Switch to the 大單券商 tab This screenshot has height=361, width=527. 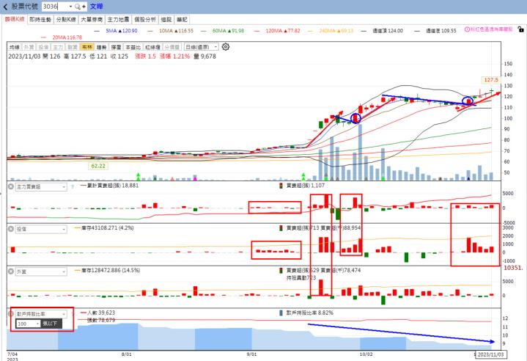(x=92, y=19)
